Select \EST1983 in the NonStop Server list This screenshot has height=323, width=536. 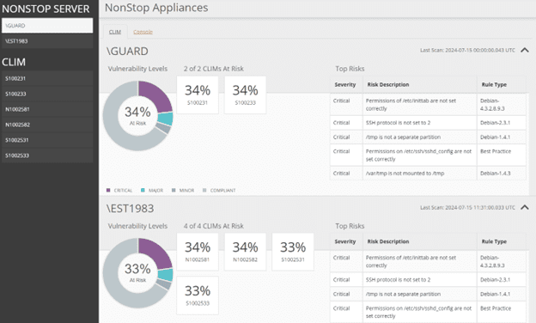47,41
